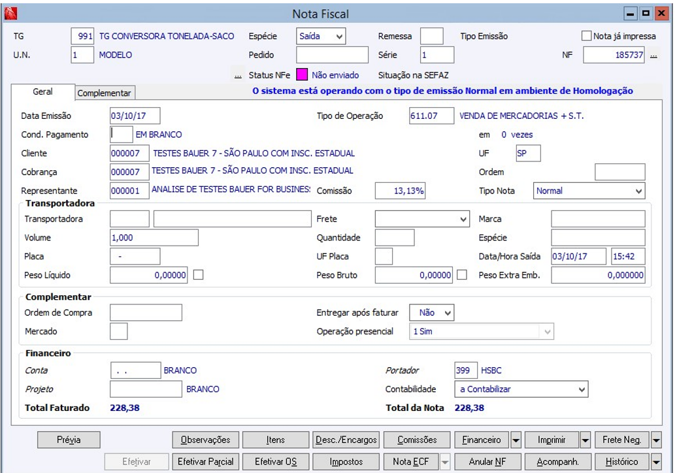Click the Itens button
The image size is (675, 473).
(276, 440)
